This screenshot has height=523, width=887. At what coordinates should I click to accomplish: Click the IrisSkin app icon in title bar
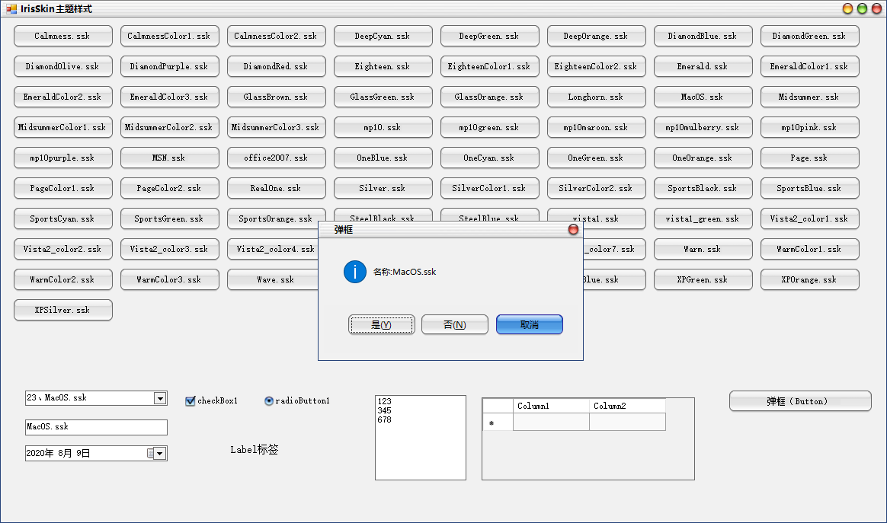pos(11,8)
